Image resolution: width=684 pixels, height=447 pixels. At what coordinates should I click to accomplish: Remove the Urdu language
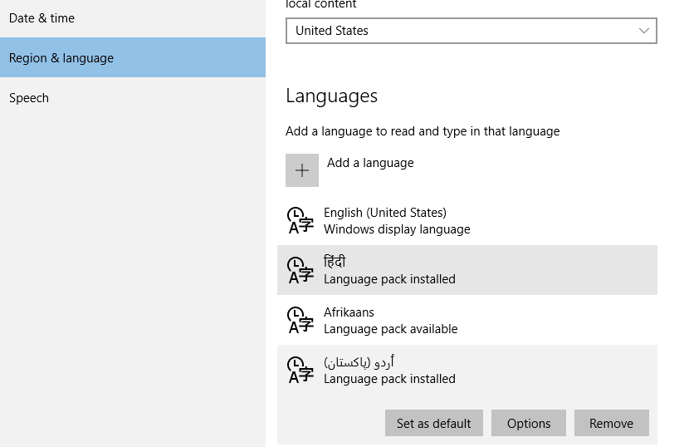coord(612,423)
